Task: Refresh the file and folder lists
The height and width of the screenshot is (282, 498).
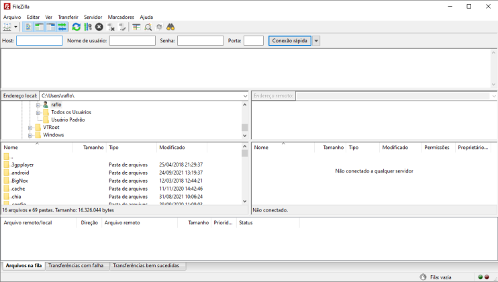Action: 77,28
